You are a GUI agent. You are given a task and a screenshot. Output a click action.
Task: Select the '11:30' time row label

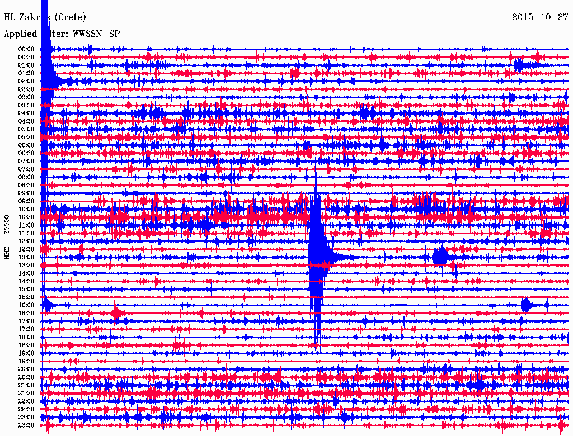26,233
